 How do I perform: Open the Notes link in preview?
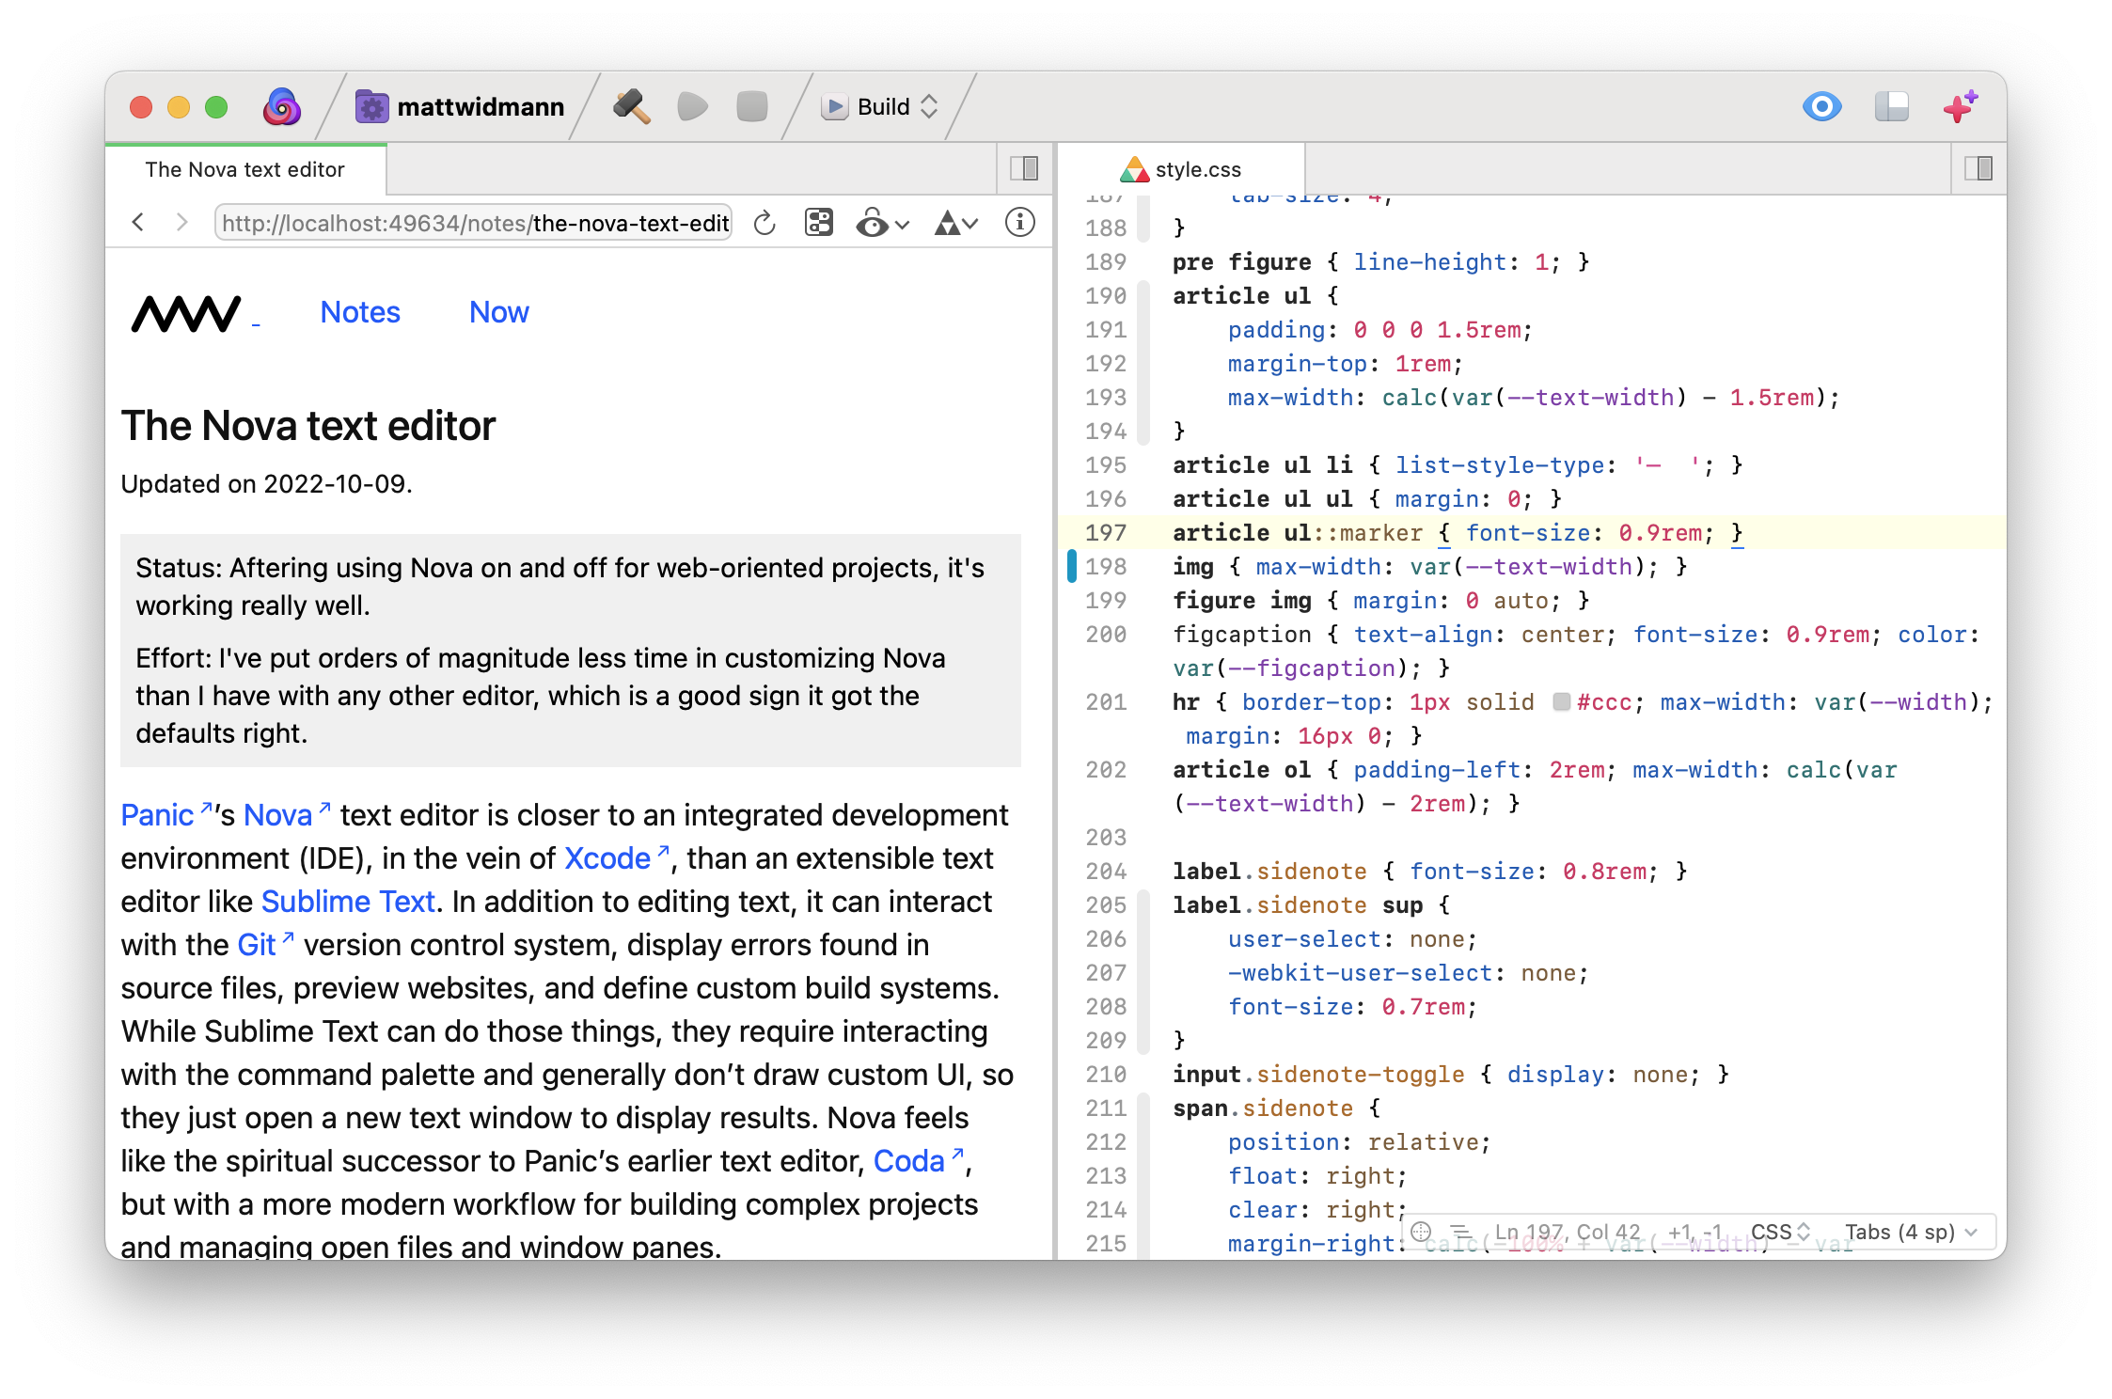pyautogui.click(x=360, y=312)
